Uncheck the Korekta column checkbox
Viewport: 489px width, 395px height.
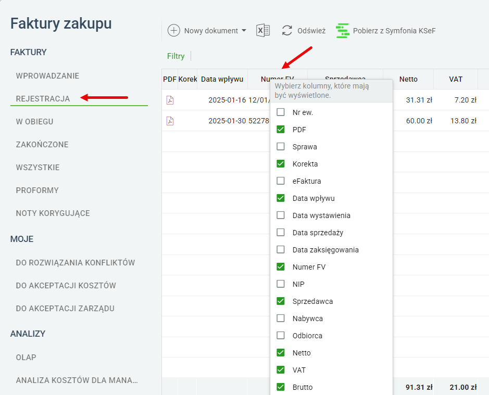click(281, 164)
